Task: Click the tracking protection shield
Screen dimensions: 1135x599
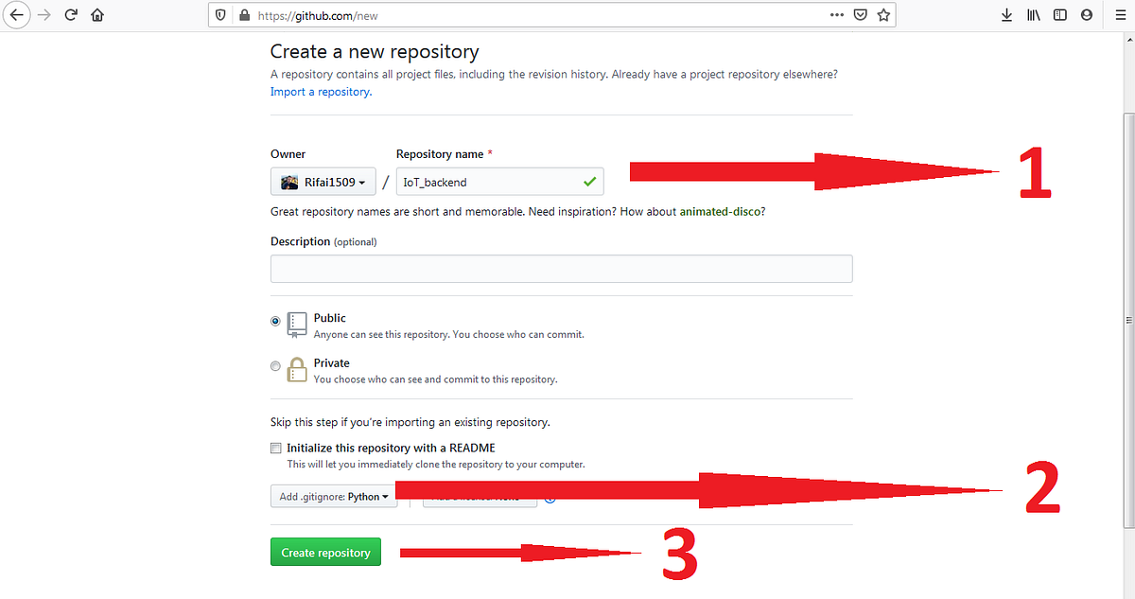Action: [x=219, y=14]
